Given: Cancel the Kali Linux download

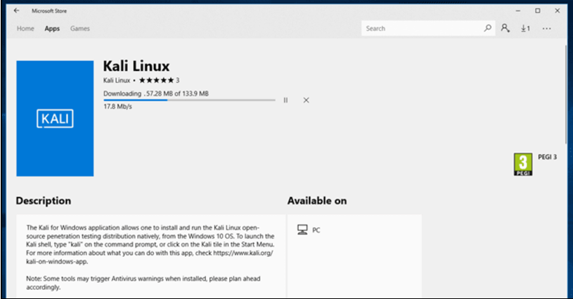Looking at the screenshot, I should (x=306, y=100).
